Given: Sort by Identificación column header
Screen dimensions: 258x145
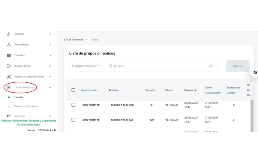Looking at the screenshot, I should (88, 90).
